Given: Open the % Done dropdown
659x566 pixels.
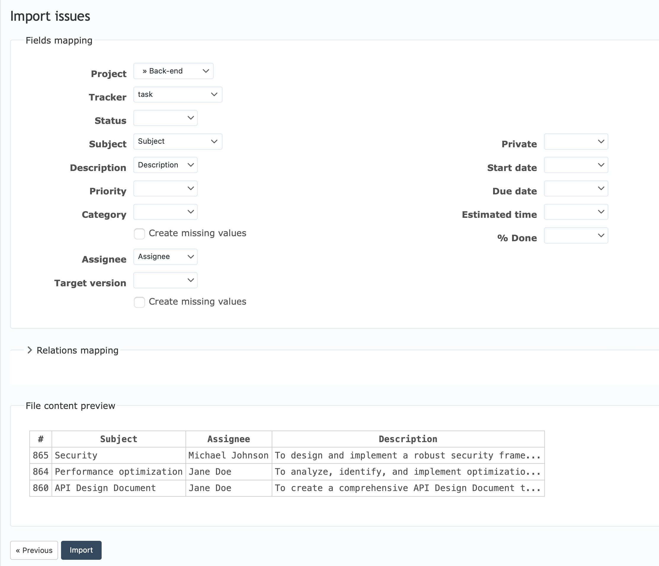Looking at the screenshot, I should click(576, 235).
